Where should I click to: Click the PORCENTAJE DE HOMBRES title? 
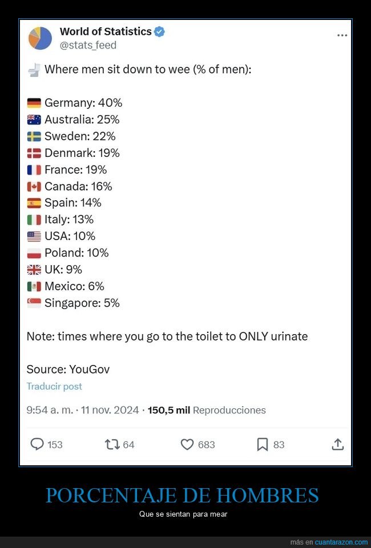pos(182,495)
